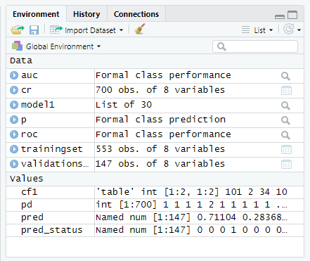Click the load workspace folder icon

[18, 30]
